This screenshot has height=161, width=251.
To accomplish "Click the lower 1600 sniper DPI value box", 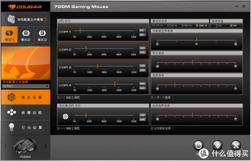I will click(x=142, y=119).
